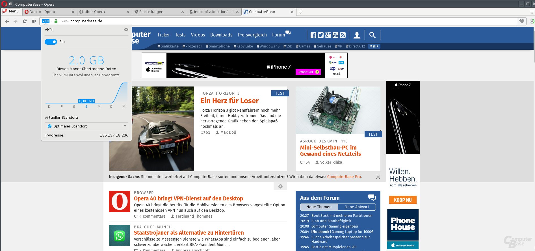Click the #Grafikkarte tag
535x251 pixels.
point(168,46)
